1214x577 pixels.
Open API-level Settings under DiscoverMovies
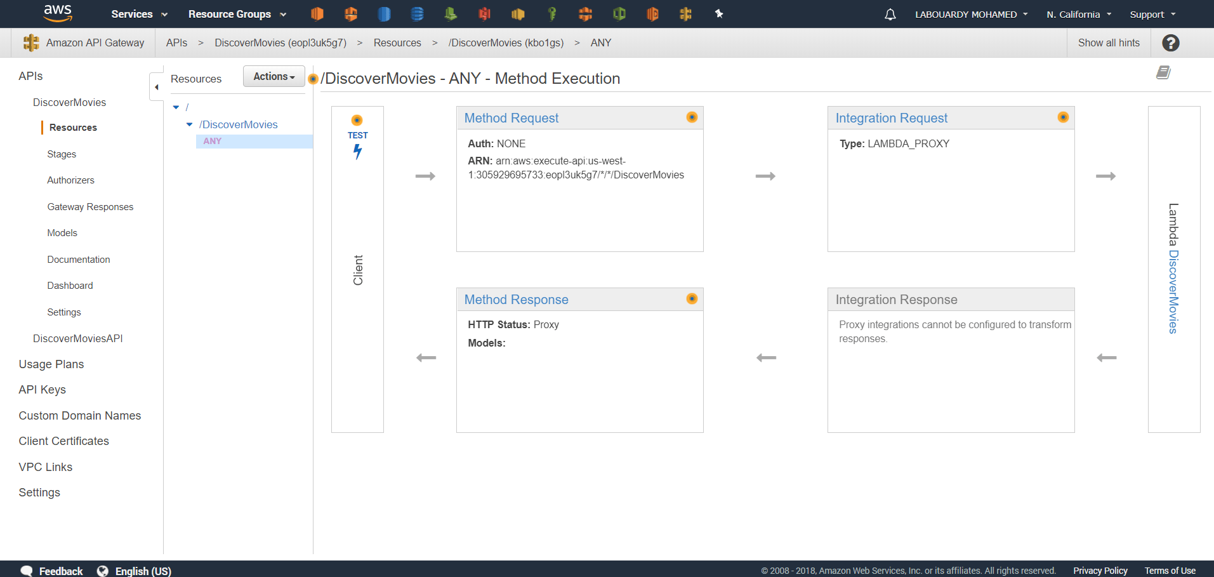click(x=64, y=312)
